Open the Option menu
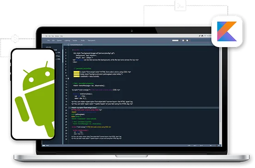The width and height of the screenshot is (255, 168). tap(59, 41)
